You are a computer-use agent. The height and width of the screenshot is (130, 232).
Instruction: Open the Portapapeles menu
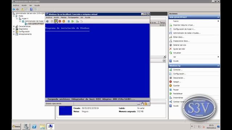coord(73,17)
